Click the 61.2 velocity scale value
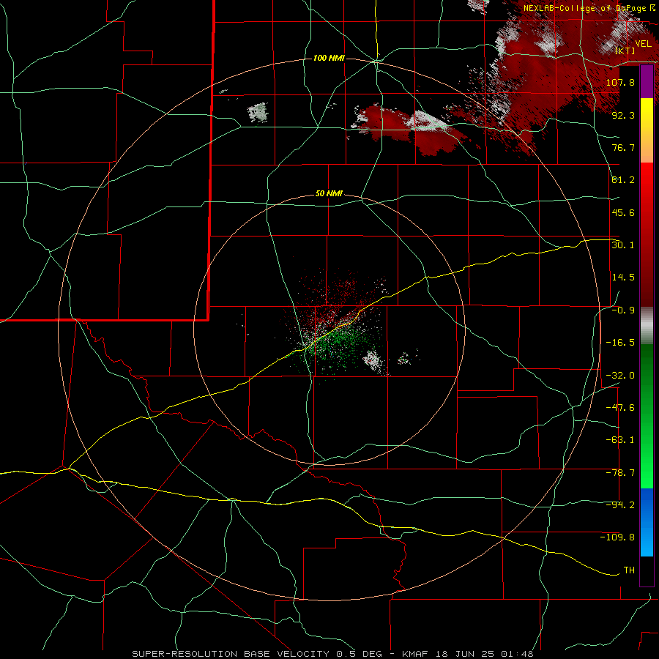Image resolution: width=659 pixels, height=659 pixels. [623, 180]
